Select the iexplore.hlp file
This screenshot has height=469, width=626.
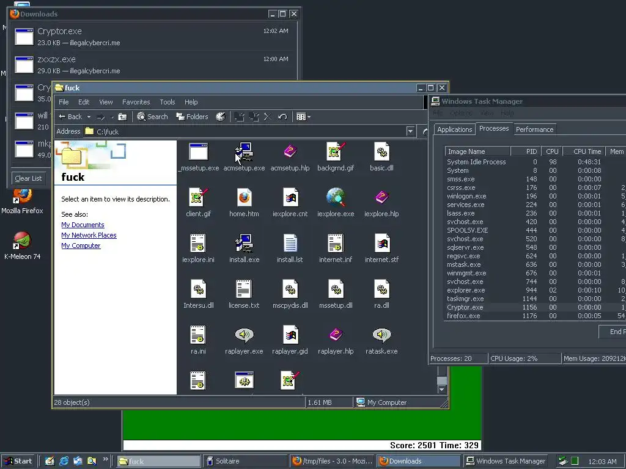coord(381,203)
